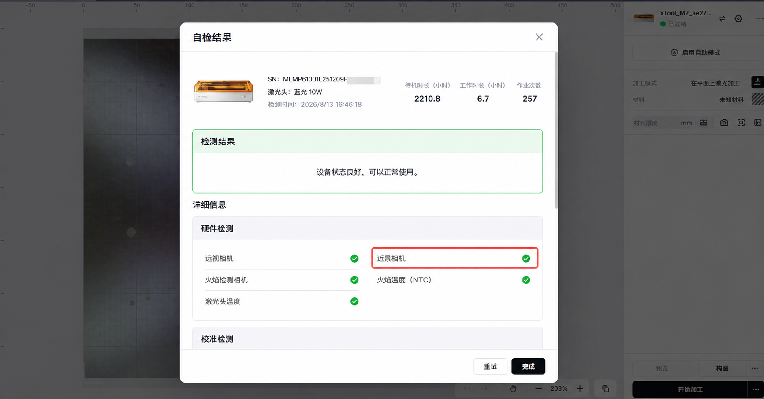Click the 预览 button
The image size is (764, 399).
(x=662, y=368)
